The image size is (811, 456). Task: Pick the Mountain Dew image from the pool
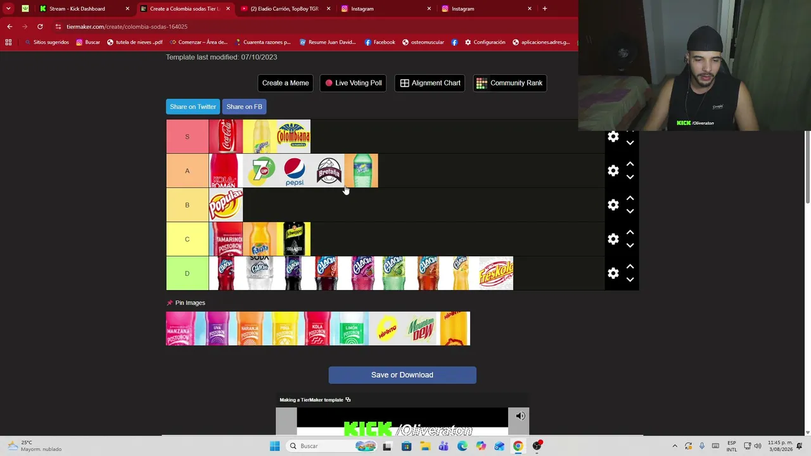coord(419,329)
